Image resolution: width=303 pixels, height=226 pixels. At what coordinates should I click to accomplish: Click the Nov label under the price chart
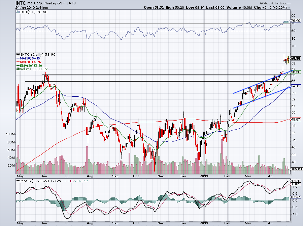click(161, 176)
